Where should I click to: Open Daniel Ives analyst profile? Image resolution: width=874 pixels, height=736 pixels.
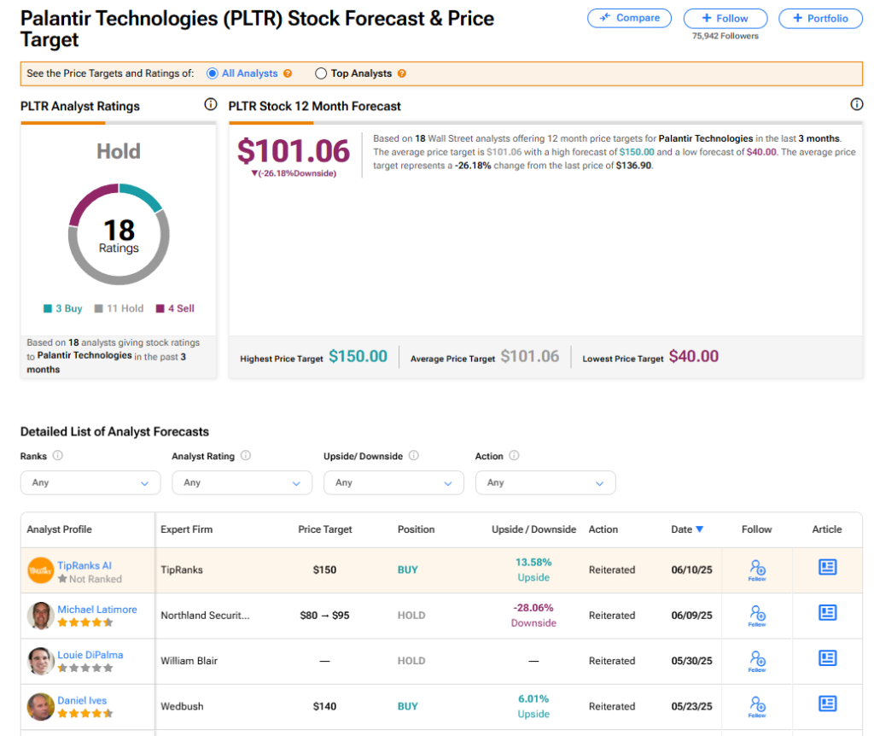pos(82,700)
